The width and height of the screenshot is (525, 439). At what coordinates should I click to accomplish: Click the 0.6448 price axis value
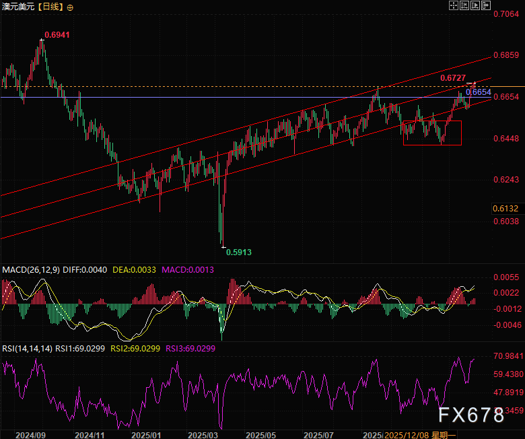click(506, 138)
